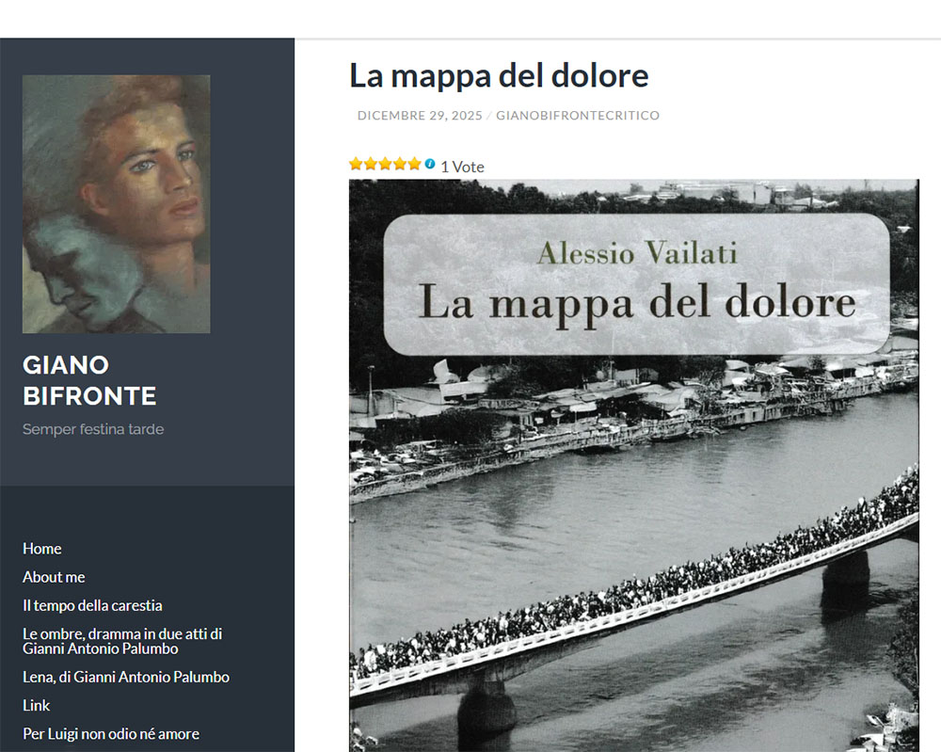Select the third rating star
The height and width of the screenshot is (752, 941).
click(x=385, y=165)
